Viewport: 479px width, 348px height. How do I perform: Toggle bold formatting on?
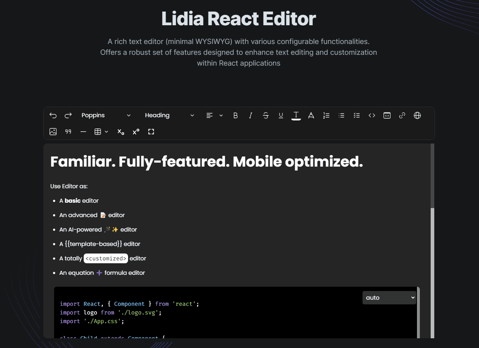coord(236,115)
